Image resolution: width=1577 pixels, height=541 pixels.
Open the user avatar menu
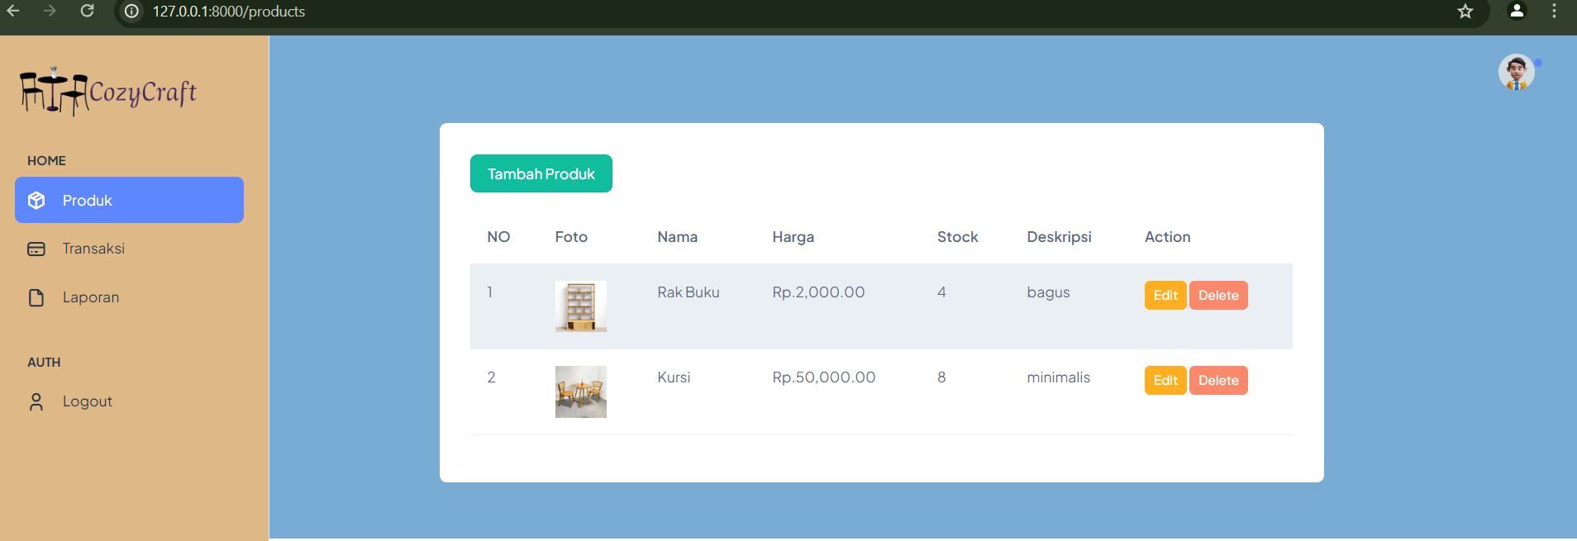click(1517, 73)
